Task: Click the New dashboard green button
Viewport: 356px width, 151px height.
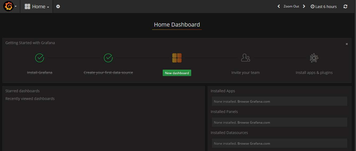Action: [177, 73]
